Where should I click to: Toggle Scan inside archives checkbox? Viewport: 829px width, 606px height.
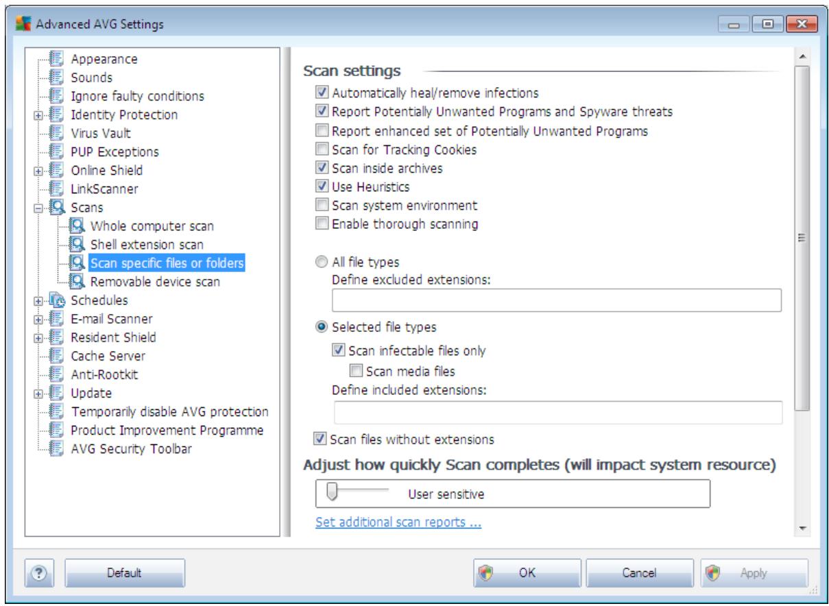(322, 167)
